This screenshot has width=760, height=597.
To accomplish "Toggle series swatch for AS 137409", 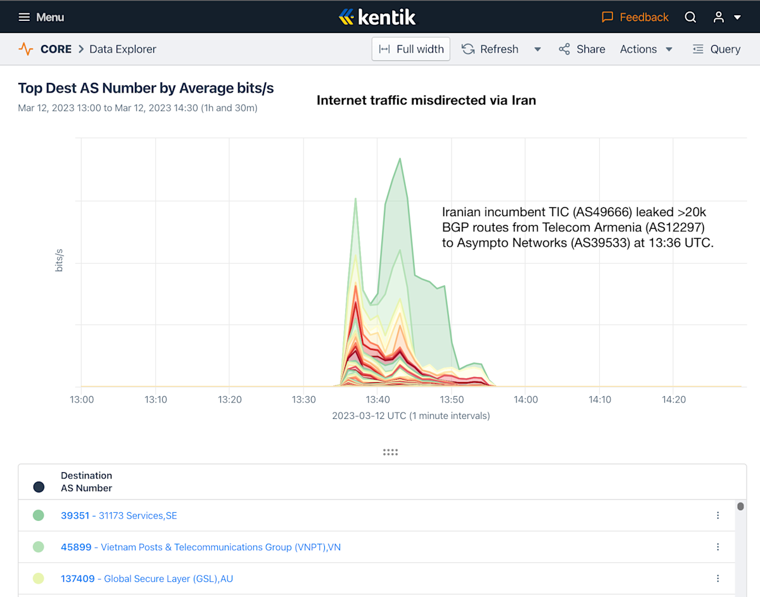I will tap(39, 579).
